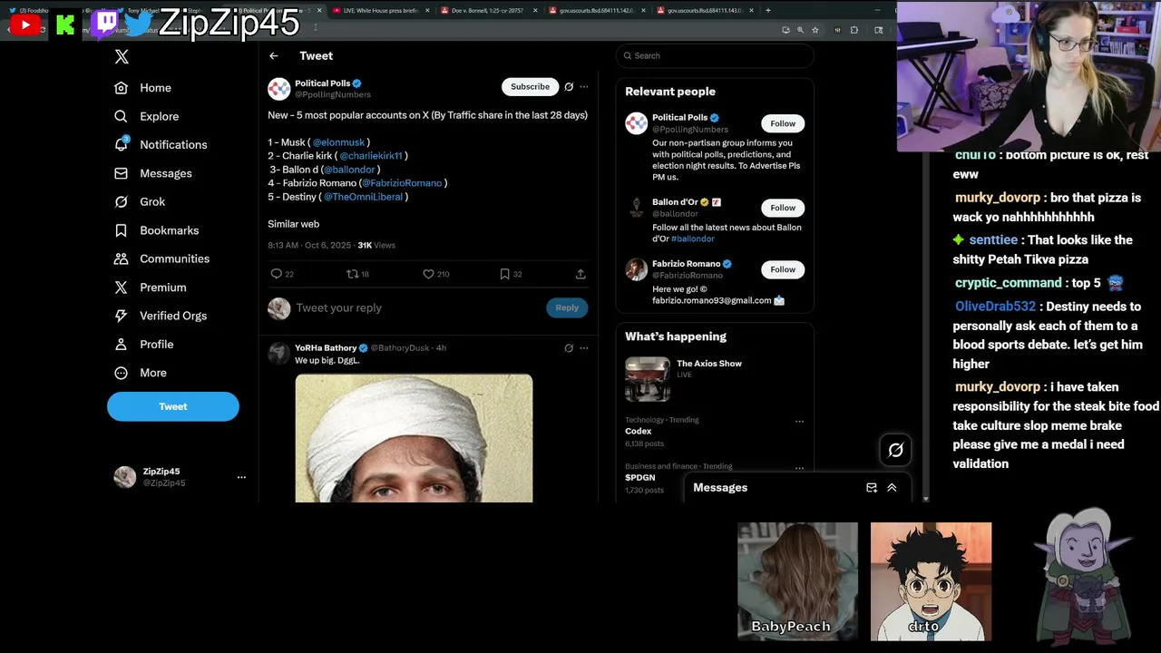Image resolution: width=1161 pixels, height=653 pixels.
Task: Open more options for $PDGN trend
Action: [x=799, y=468]
